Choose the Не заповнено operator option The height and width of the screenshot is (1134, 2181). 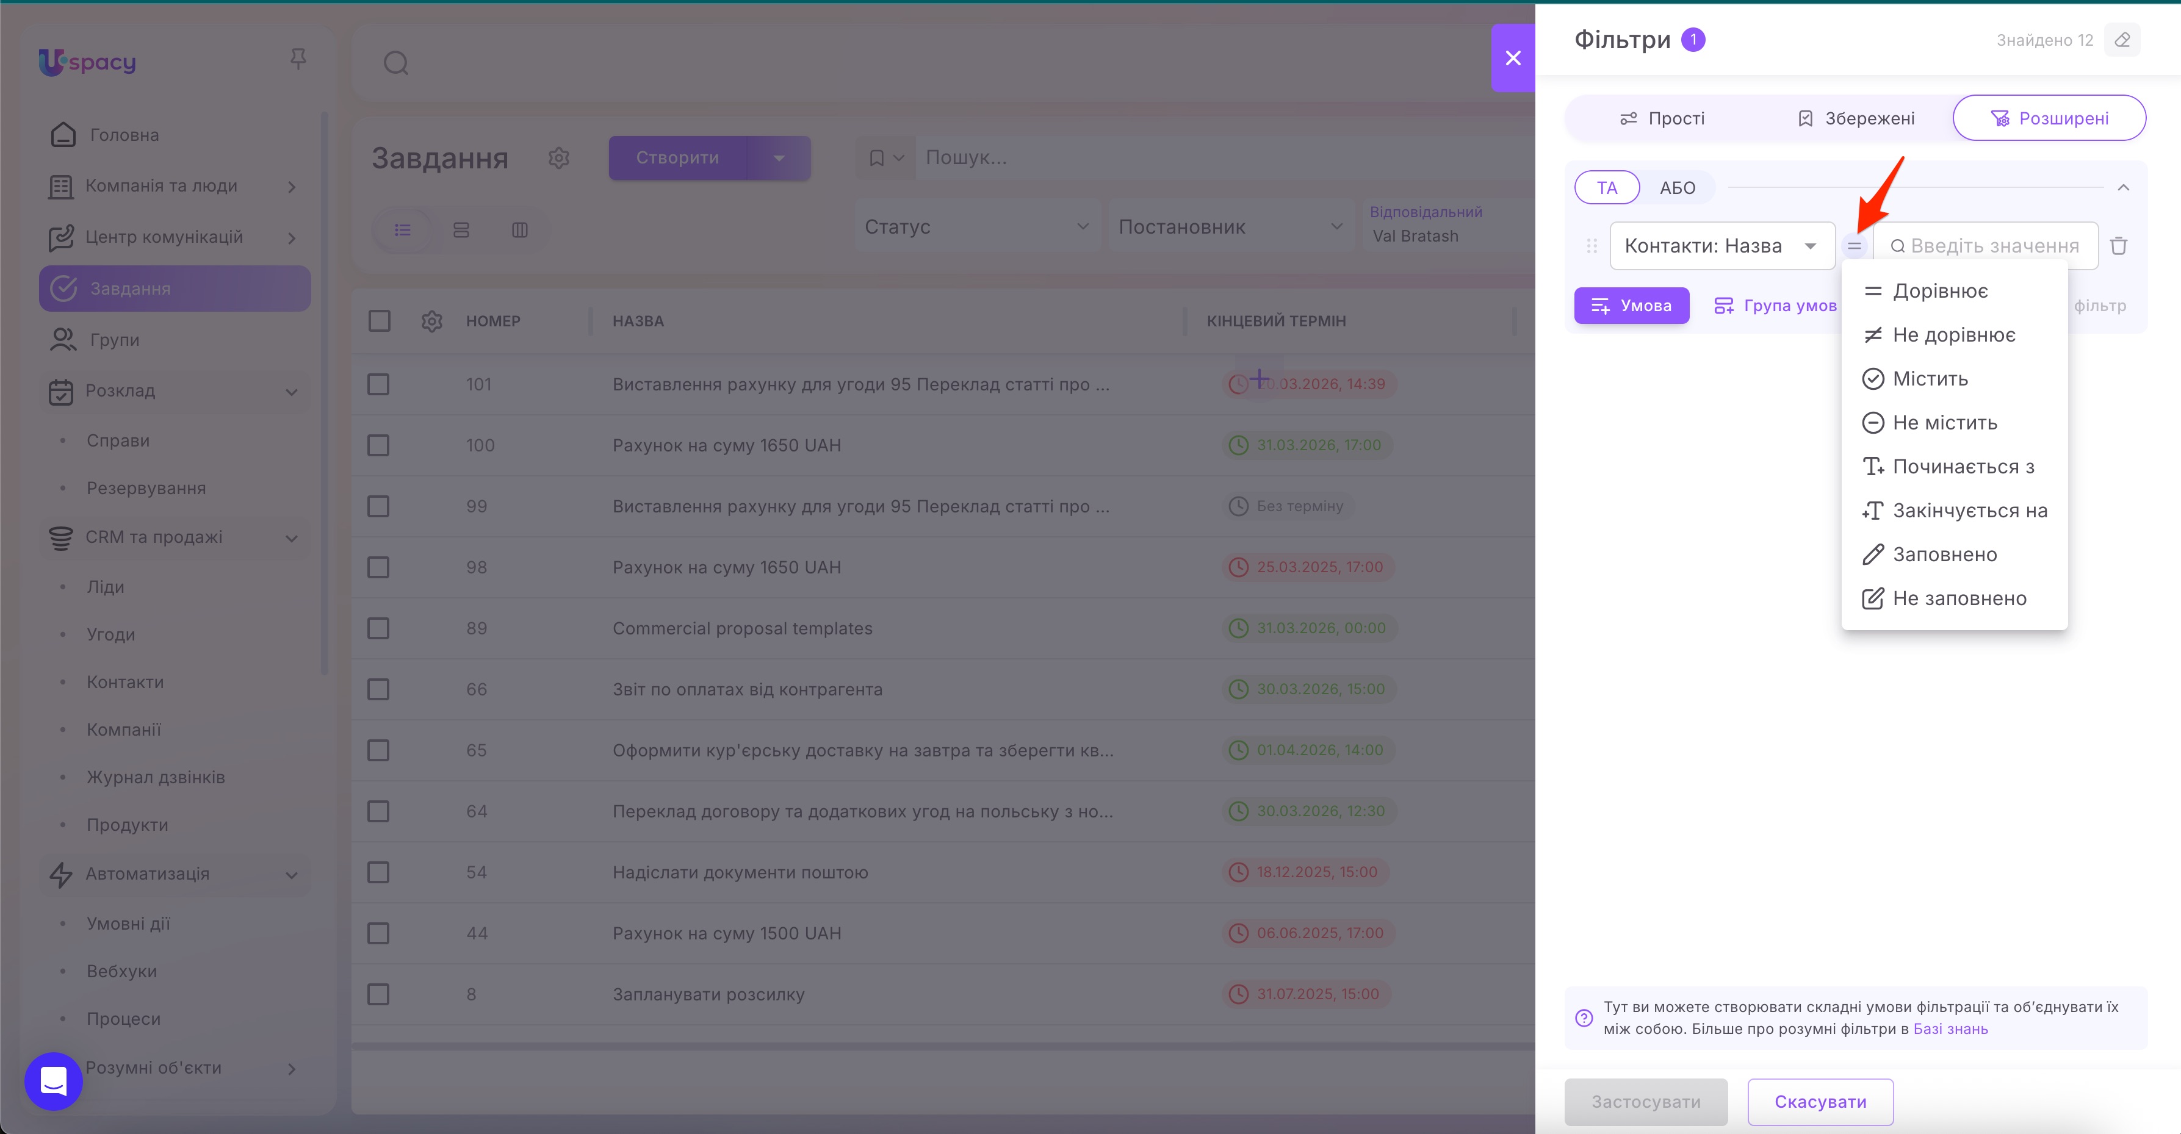(x=1958, y=598)
